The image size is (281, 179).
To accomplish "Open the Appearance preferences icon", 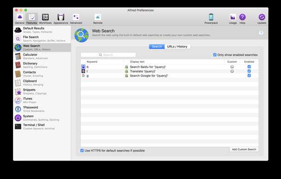I will [61, 19].
